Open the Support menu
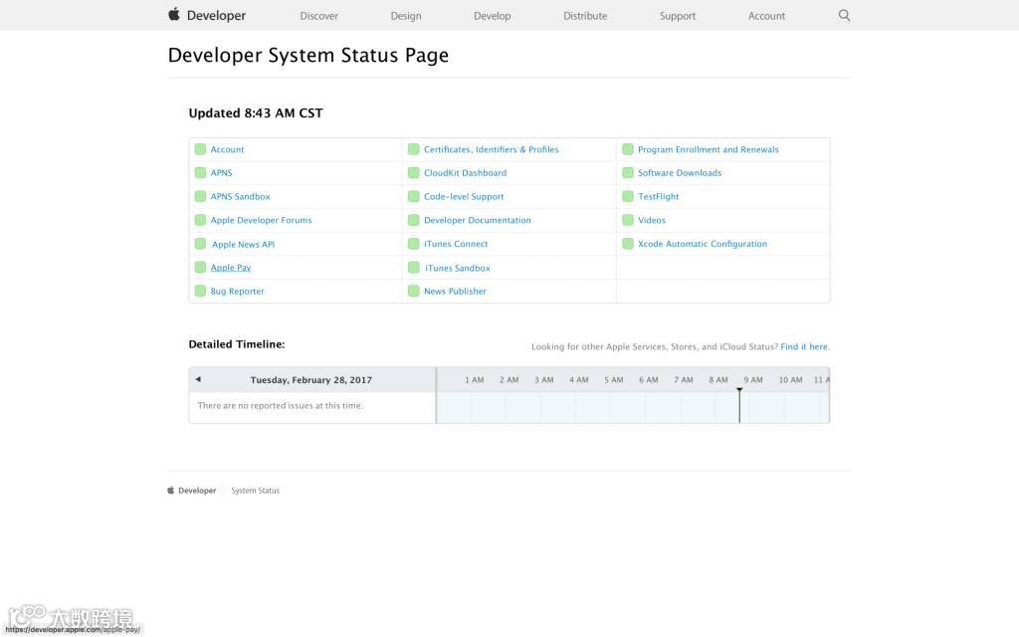This screenshot has height=637, width=1019. coord(677,16)
